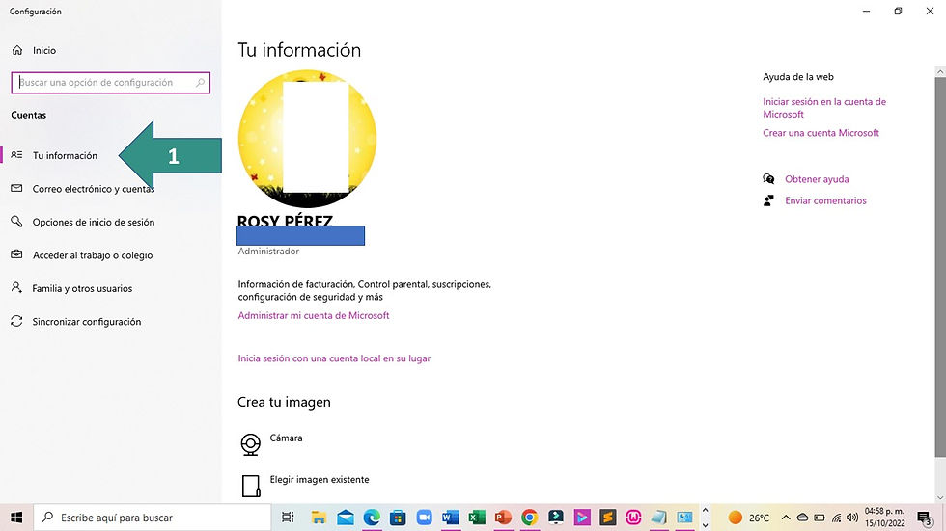946x531 pixels.
Task: Click the Obtener ayuda chat icon
Action: [768, 179]
